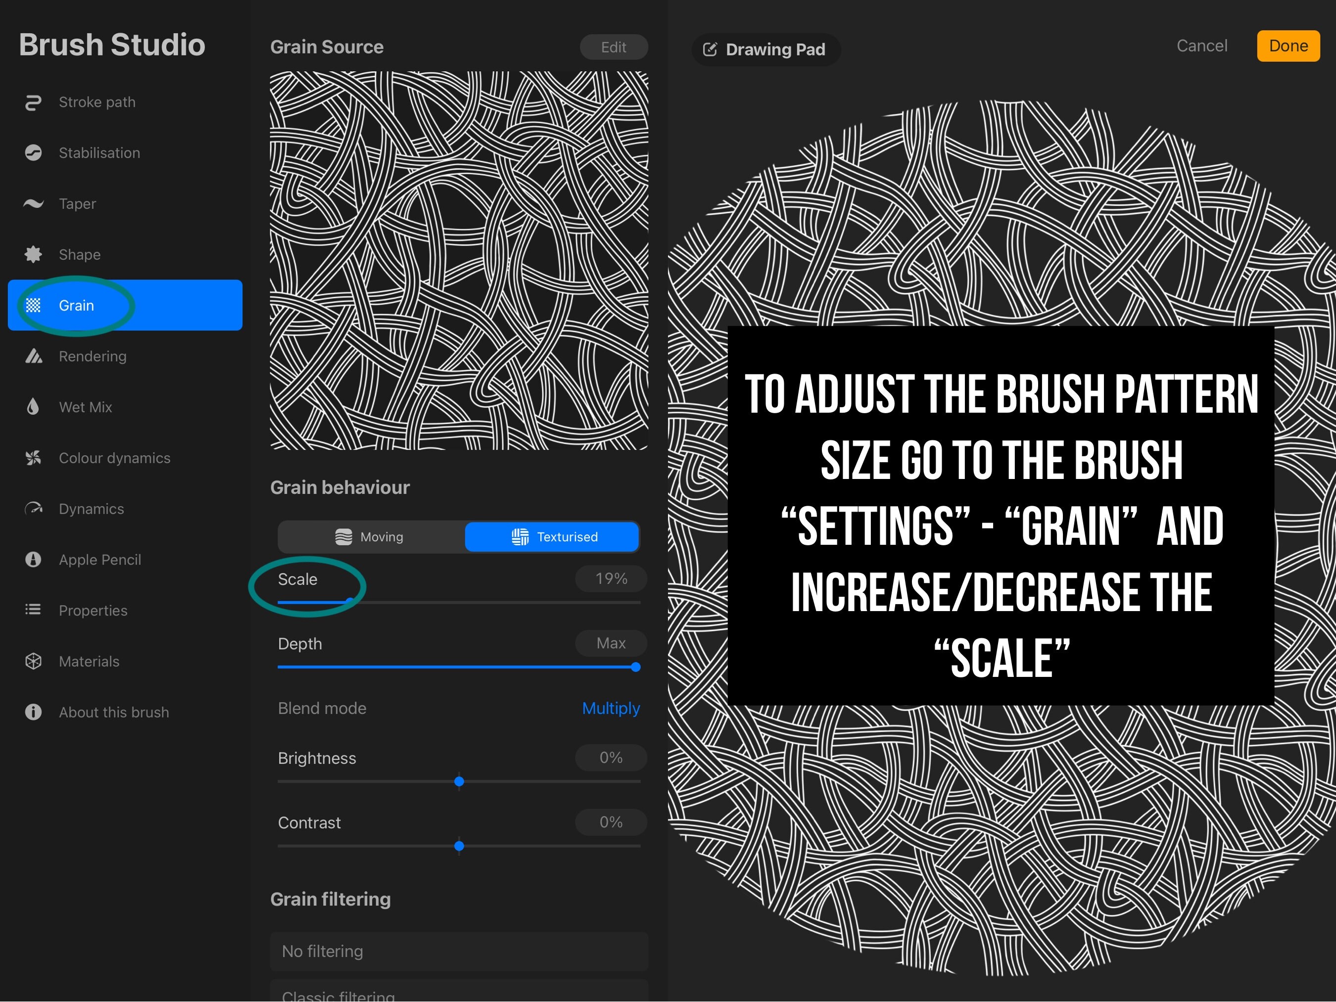Click the Drawing Pad edit icon
Screen dimensions: 1336x1002
click(x=710, y=49)
